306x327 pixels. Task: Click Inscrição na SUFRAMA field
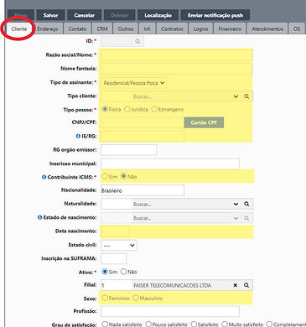pyautogui.click(x=113, y=258)
